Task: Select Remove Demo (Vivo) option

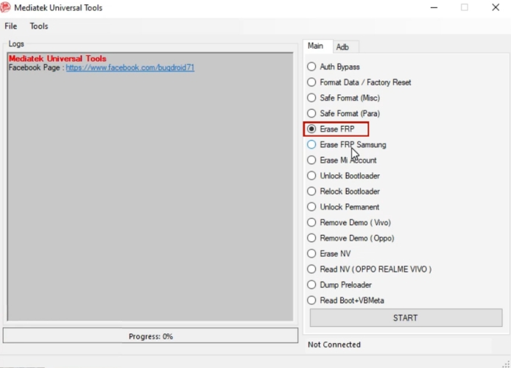Action: coord(349,223)
